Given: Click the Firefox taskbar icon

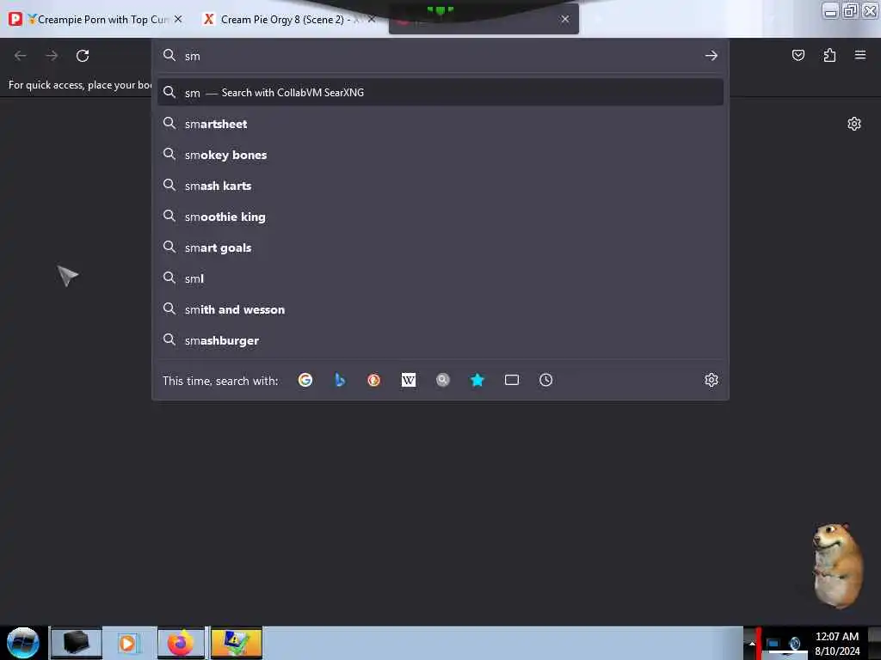Looking at the screenshot, I should pyautogui.click(x=181, y=643).
